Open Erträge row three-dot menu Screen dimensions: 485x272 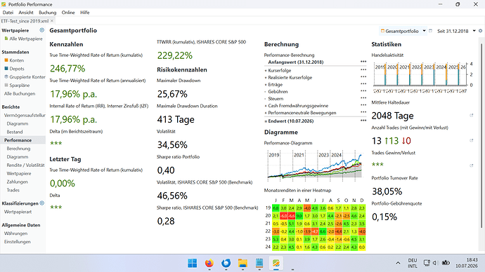[363, 84]
